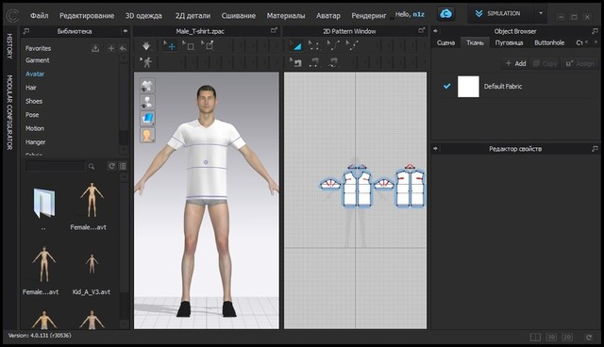
Task: Click the white Default Fabric color swatch
Action: (x=468, y=86)
